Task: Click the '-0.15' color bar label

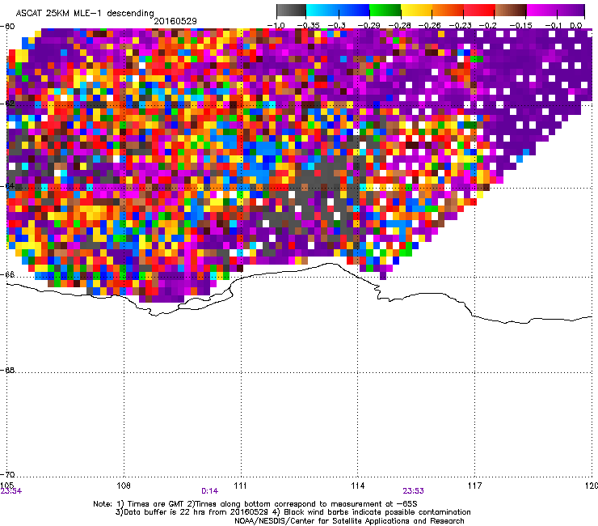Action: click(x=520, y=26)
